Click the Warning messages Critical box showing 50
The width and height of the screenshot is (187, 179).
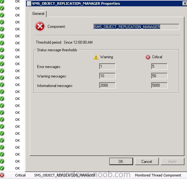159,76
